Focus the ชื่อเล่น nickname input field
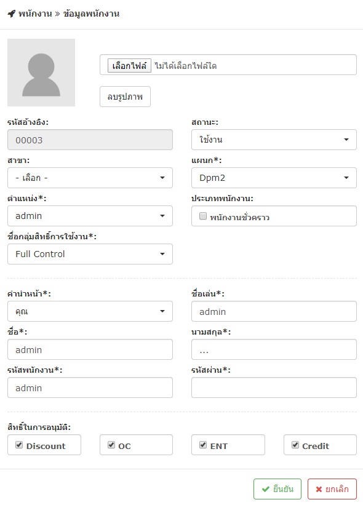363x505 pixels. pos(274,311)
